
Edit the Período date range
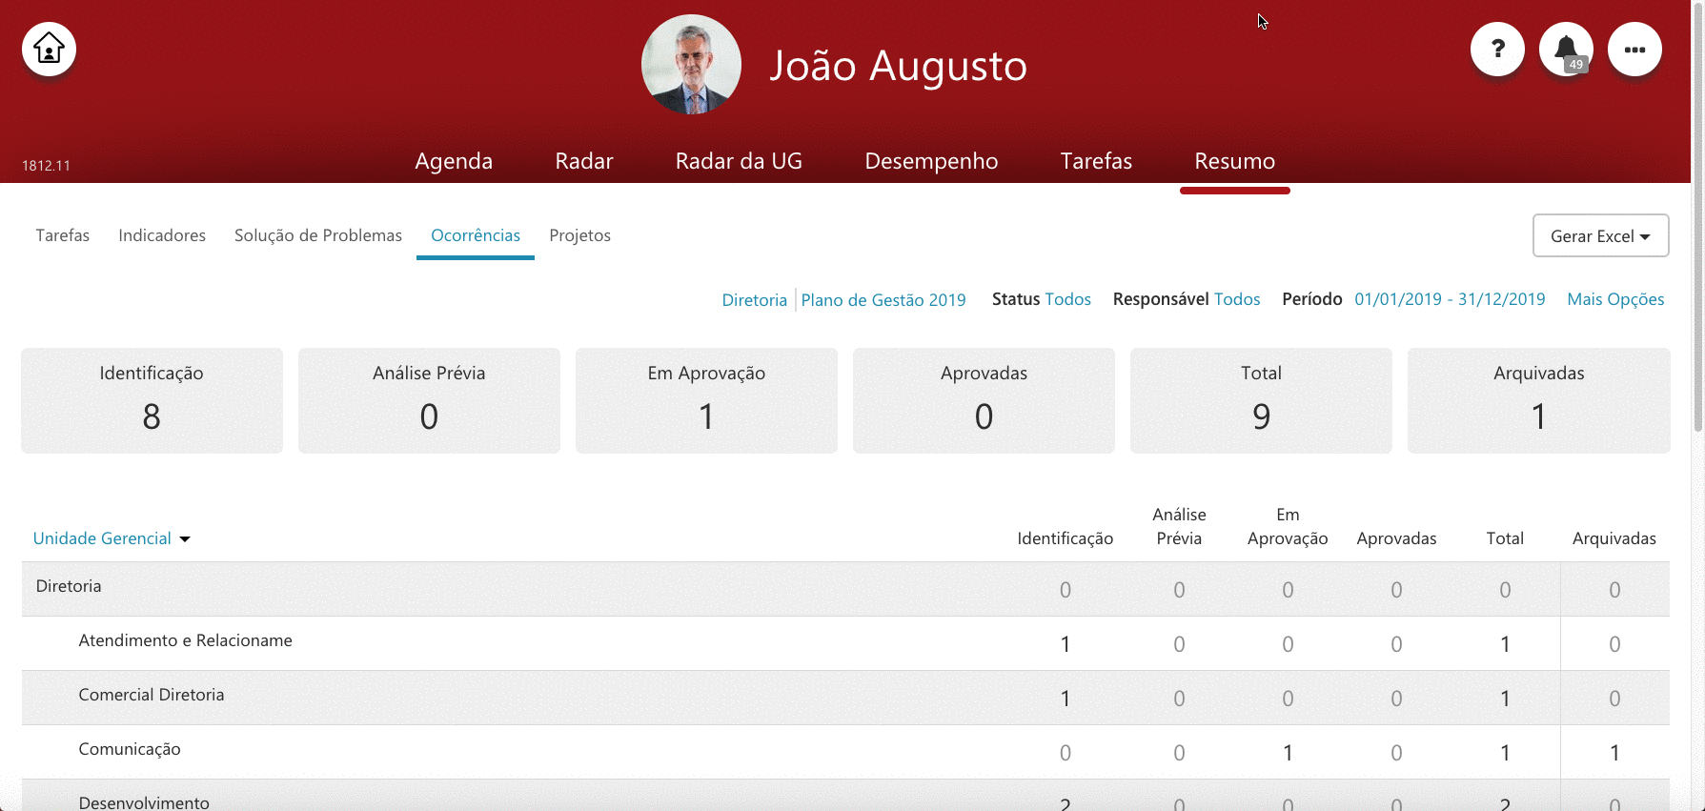(x=1450, y=299)
